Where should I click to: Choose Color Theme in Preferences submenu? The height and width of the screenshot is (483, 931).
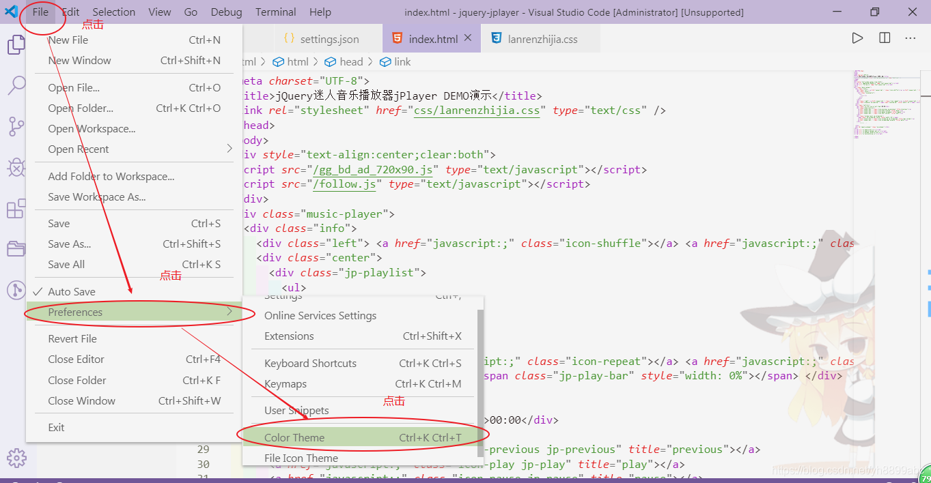pos(360,437)
